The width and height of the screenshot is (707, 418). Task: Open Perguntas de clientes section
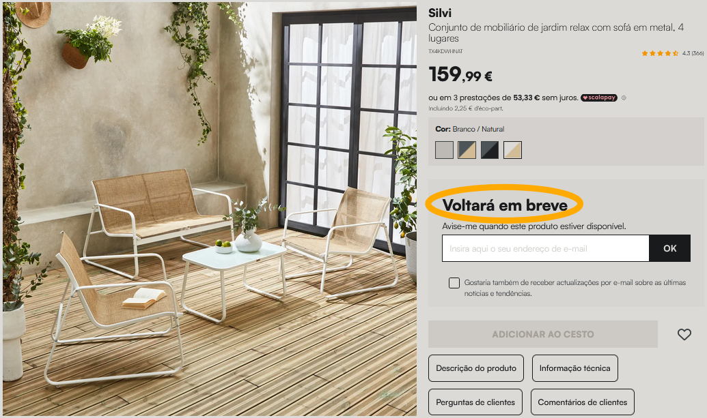coord(475,402)
